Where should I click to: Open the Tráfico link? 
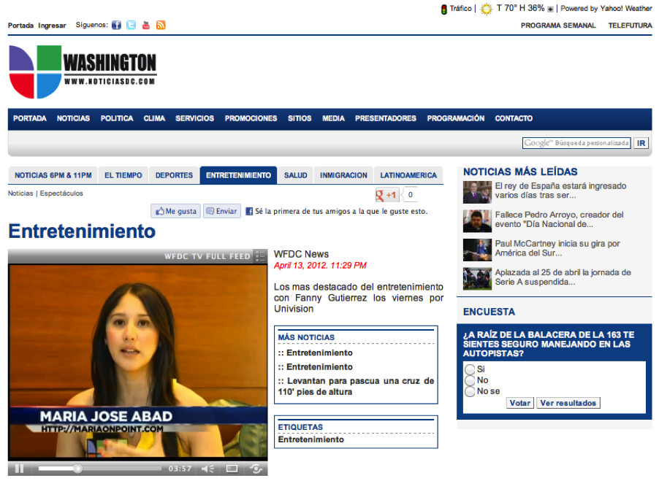click(460, 9)
